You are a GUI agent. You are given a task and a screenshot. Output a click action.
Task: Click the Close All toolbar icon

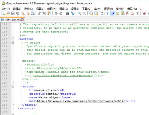click(x=28, y=13)
